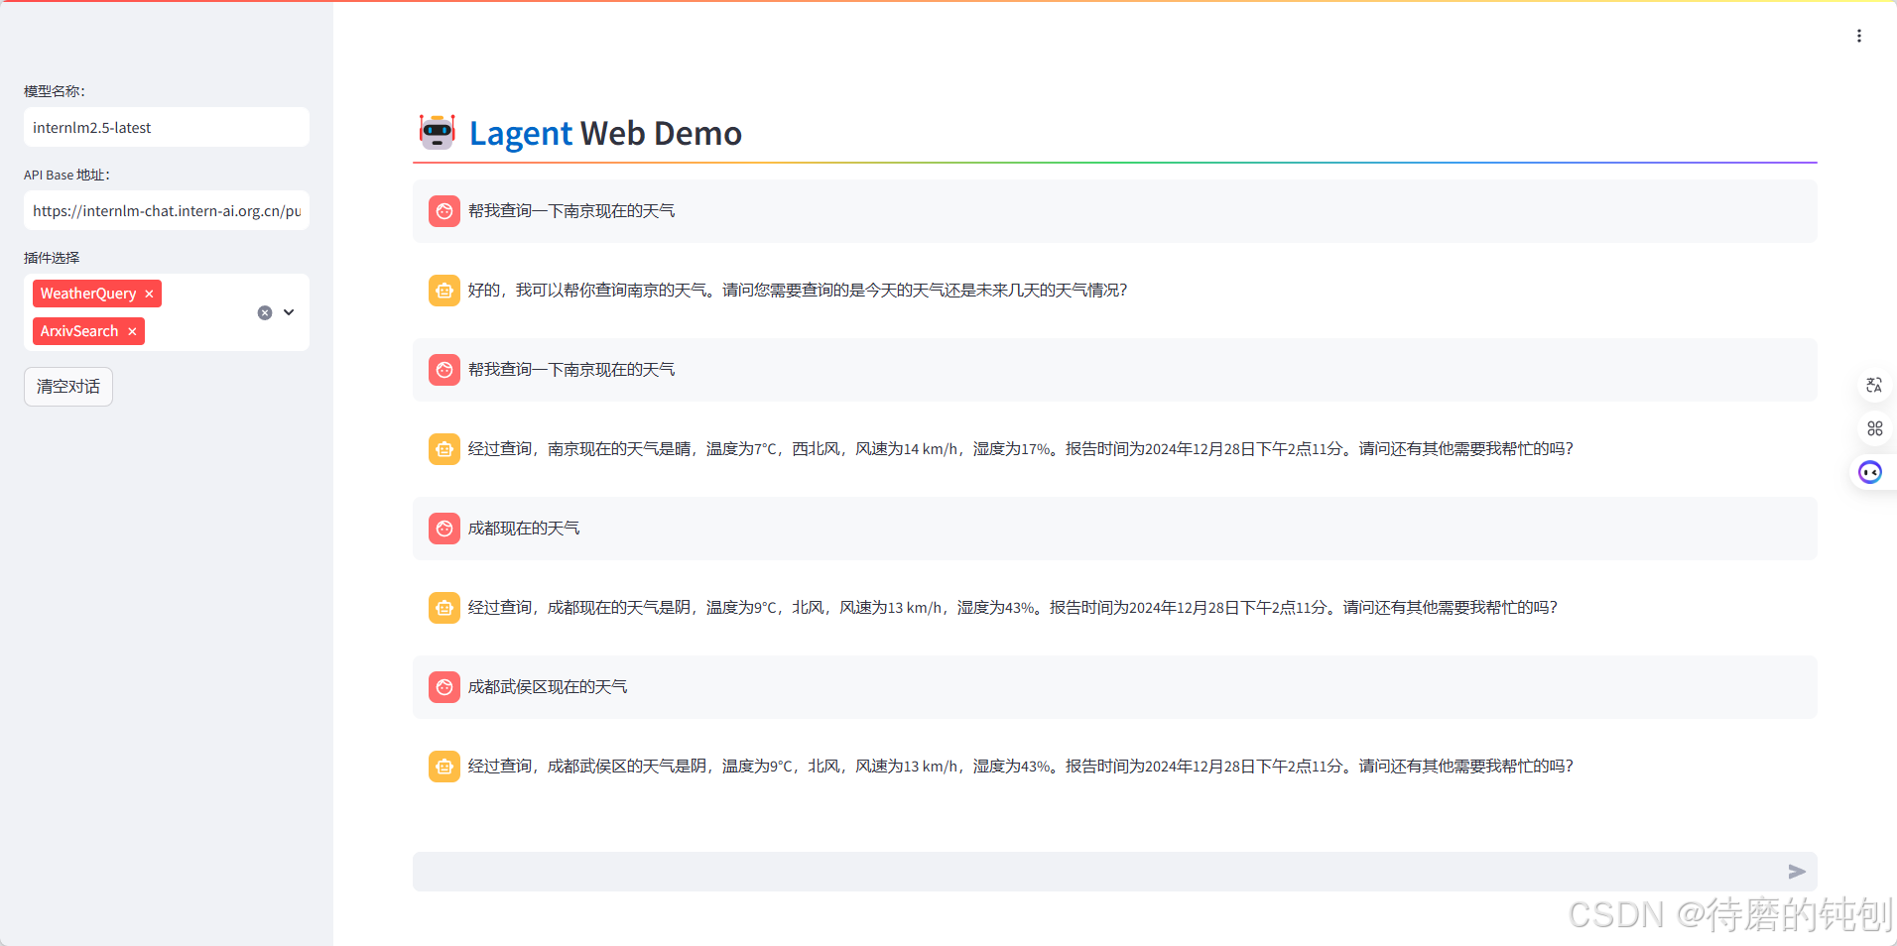Click reply starting 好的，我可以帮你查询
Viewport: 1897px width, 946px height.
point(798,291)
